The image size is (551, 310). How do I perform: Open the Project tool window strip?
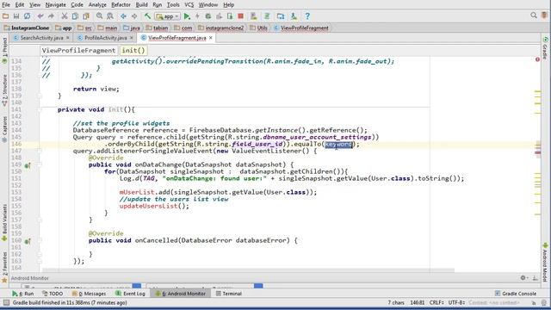click(x=4, y=50)
